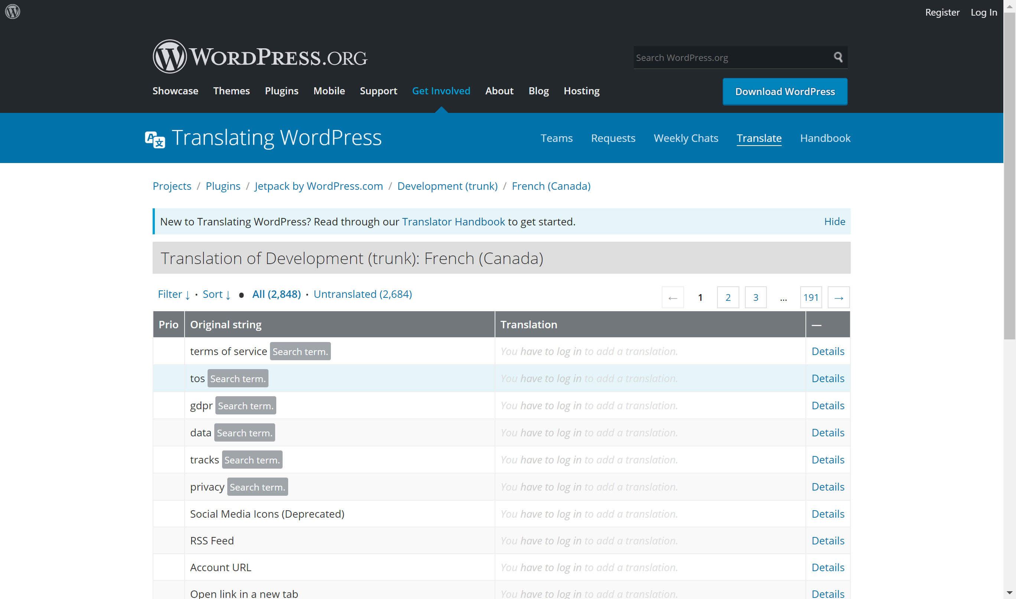Open the About menu item

pyautogui.click(x=499, y=91)
